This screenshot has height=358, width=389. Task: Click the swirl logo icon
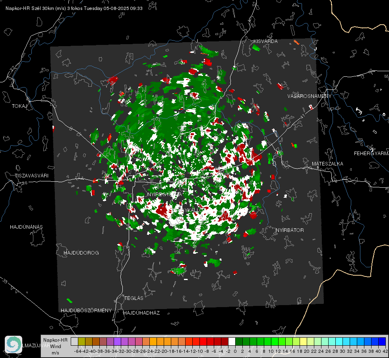pyautogui.click(x=14, y=344)
